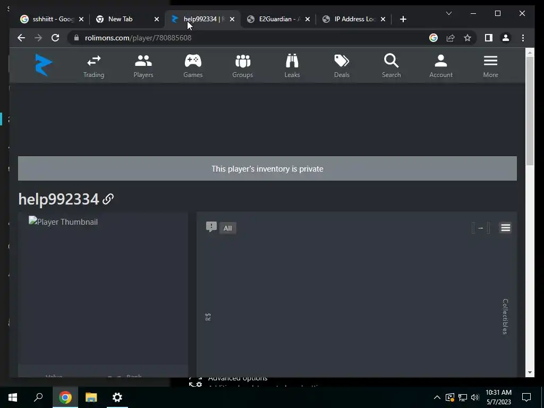
Task: Open the Deals section
Action: (x=342, y=66)
